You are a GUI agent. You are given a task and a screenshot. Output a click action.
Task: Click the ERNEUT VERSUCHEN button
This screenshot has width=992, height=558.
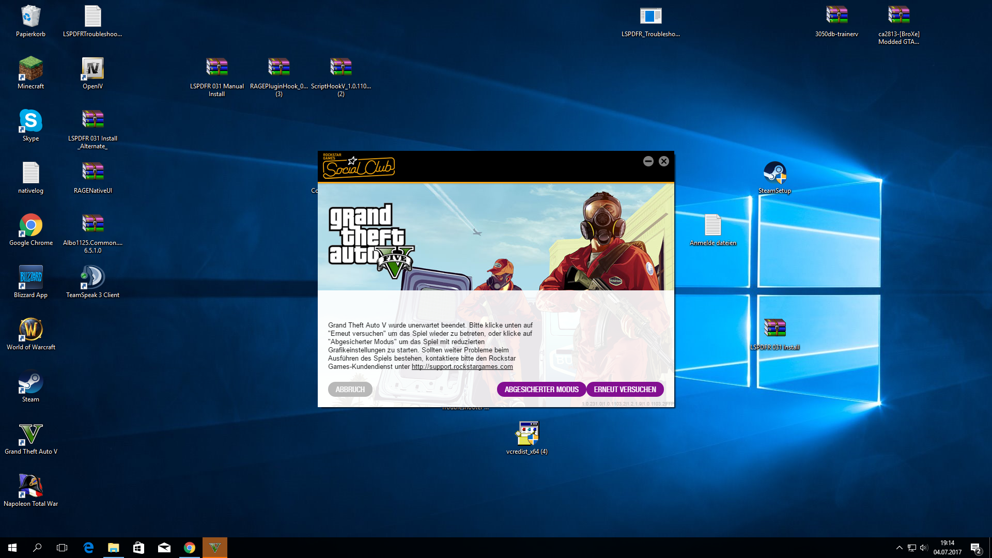pos(625,390)
